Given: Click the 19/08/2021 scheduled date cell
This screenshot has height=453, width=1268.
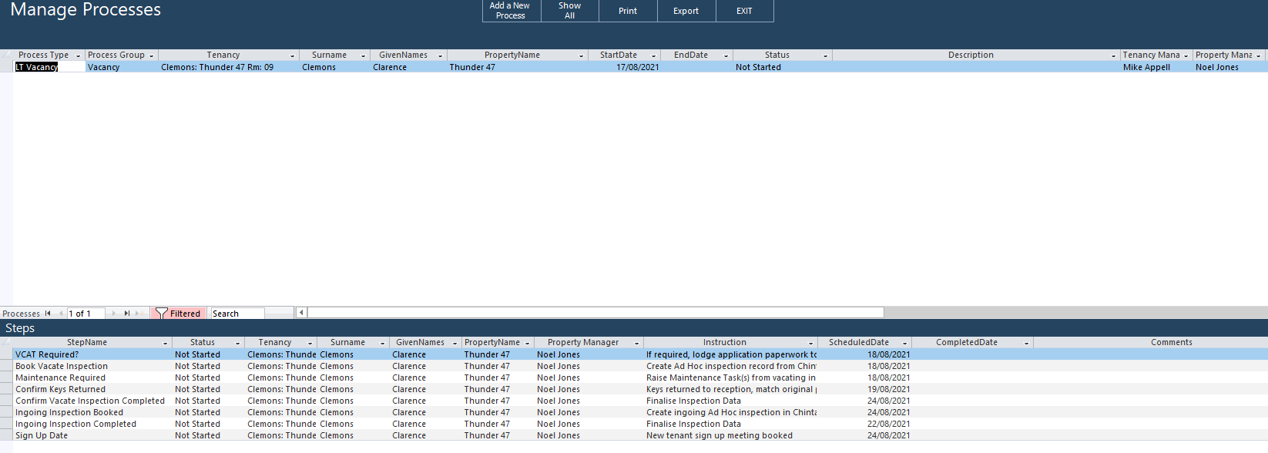Looking at the screenshot, I should [864, 389].
